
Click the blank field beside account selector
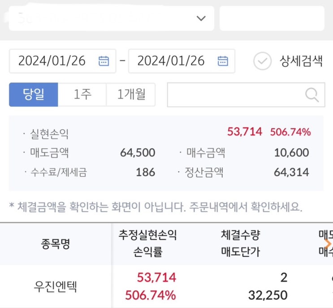pos(272,18)
